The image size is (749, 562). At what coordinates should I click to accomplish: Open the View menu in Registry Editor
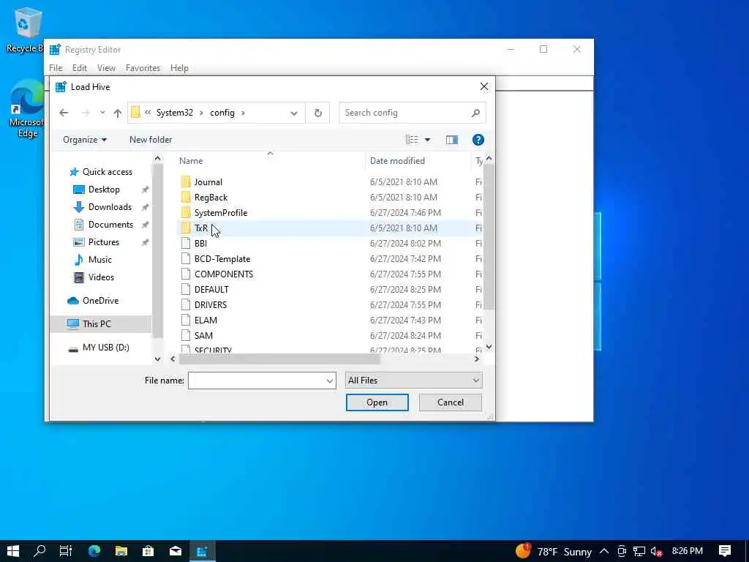tap(106, 68)
